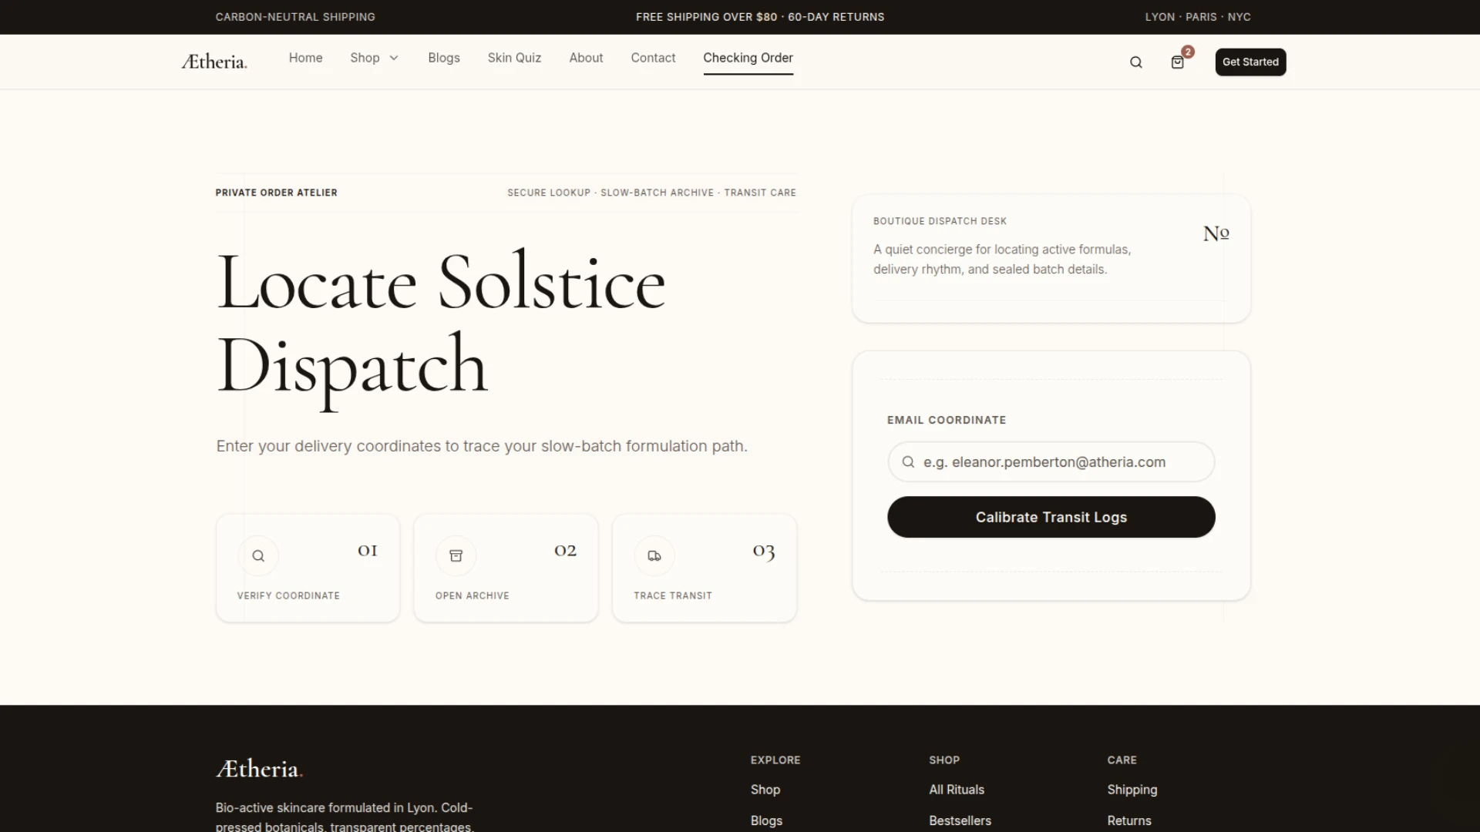Open the Contact page
1480x832 pixels.
(653, 58)
